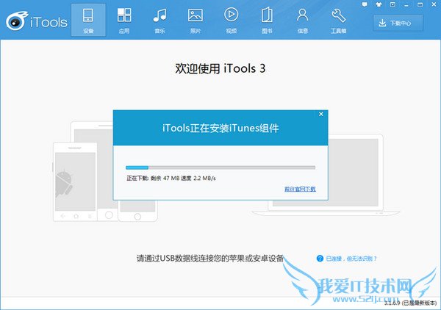This screenshot has height=310, width=441.
Task: Open the 工具箱 (Toolbox) wrench tab
Action: pyautogui.click(x=338, y=20)
